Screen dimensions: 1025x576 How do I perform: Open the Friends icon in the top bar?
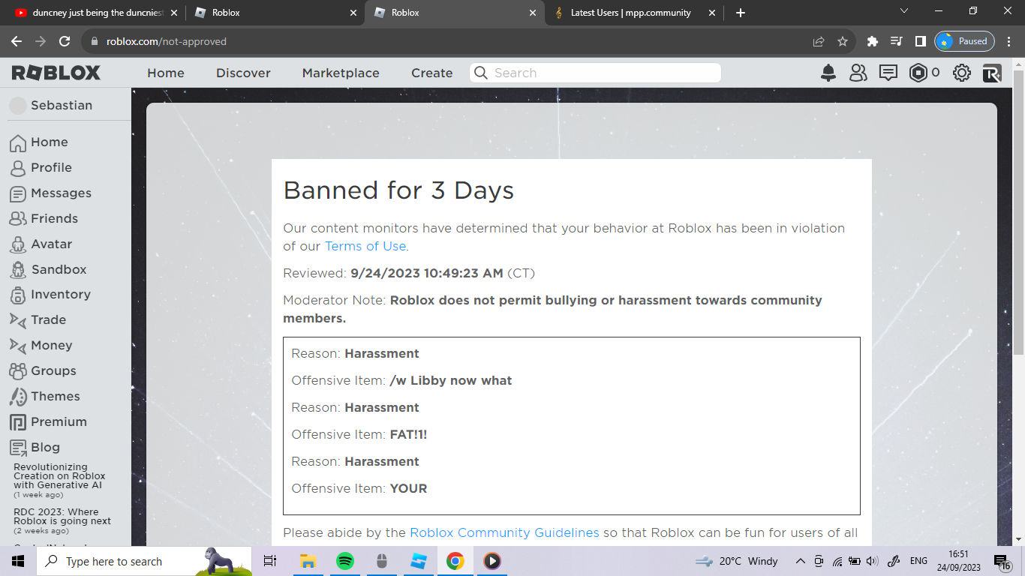(858, 73)
